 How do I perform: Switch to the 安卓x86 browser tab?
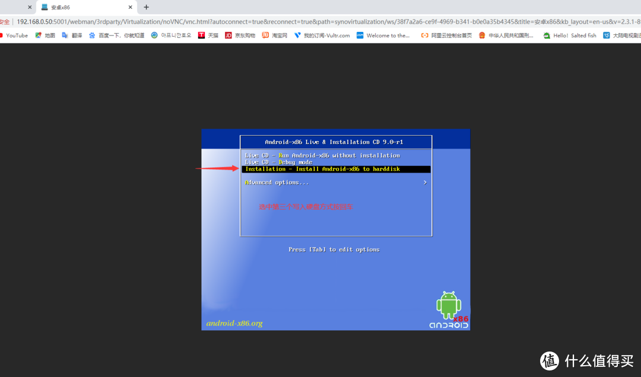pos(87,7)
